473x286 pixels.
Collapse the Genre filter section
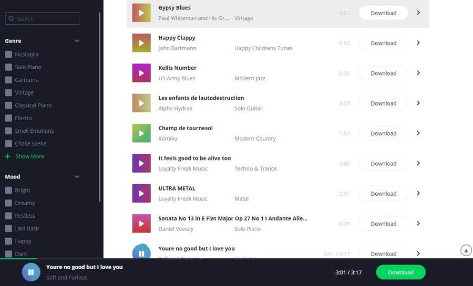pyautogui.click(x=77, y=40)
